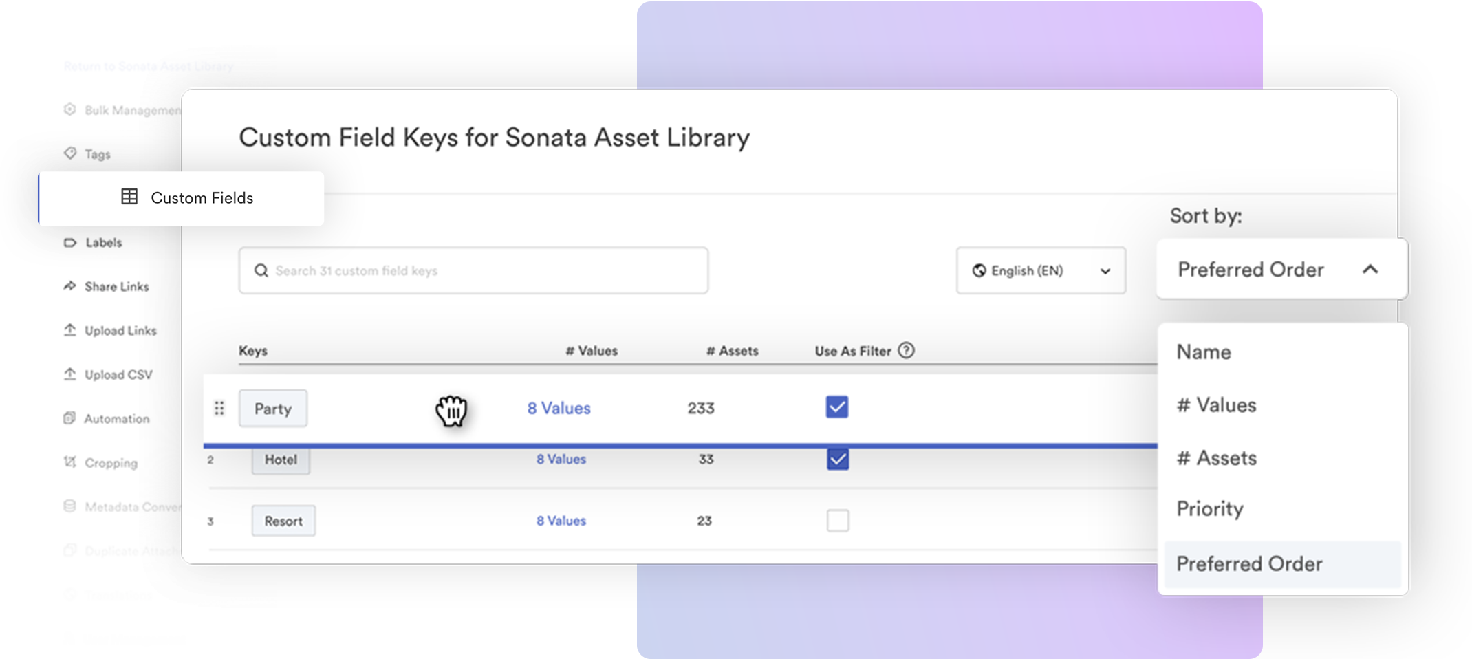The image size is (1472, 659).
Task: Open Labels in sidebar
Action: 103,242
